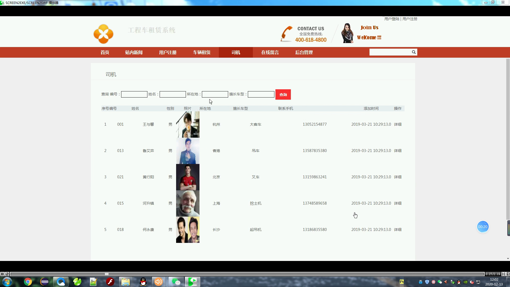
Task: Open Flash Player from the taskbar
Action: tap(110, 282)
